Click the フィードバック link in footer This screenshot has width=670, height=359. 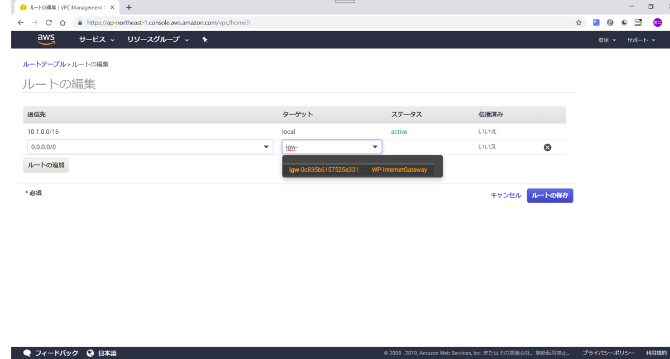(56, 353)
